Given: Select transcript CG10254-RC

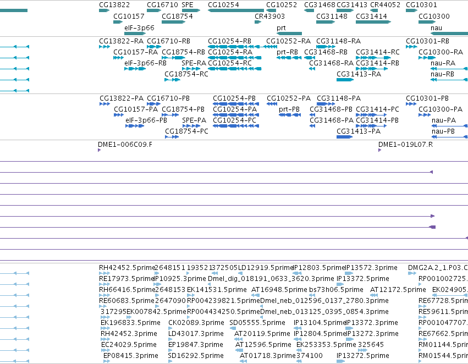Looking at the screenshot, I should point(235,69).
